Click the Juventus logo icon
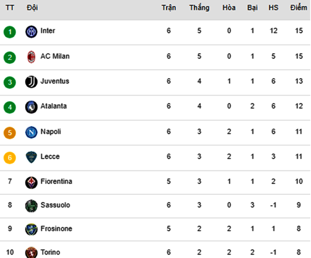311x258 pixels. [x=31, y=82]
